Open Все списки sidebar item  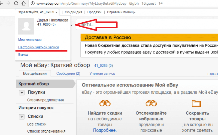coord(37,124)
